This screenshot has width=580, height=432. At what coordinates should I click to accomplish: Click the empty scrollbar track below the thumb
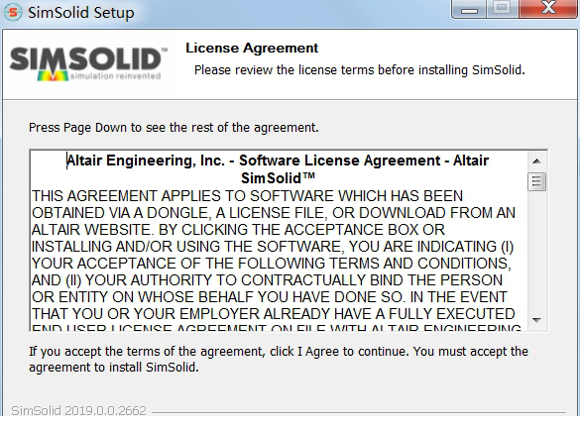click(536, 252)
